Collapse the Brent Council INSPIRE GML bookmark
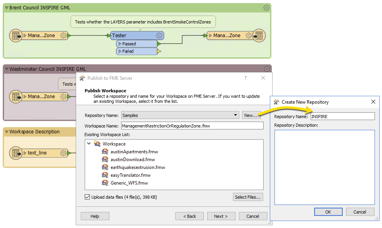The image size is (382, 228). coord(6,8)
